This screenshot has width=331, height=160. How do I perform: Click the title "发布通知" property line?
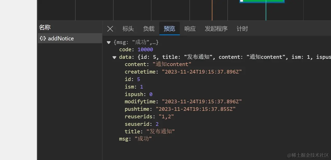coord(150,131)
